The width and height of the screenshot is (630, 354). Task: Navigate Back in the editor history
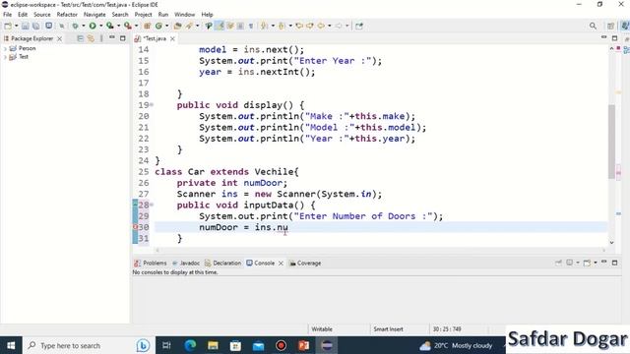pyautogui.click(x=321, y=26)
